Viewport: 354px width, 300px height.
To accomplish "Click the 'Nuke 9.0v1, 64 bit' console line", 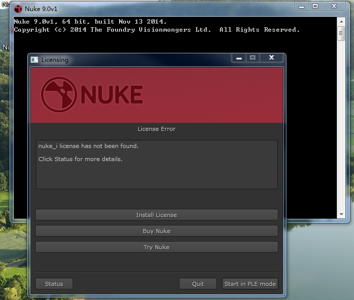I will (x=90, y=22).
